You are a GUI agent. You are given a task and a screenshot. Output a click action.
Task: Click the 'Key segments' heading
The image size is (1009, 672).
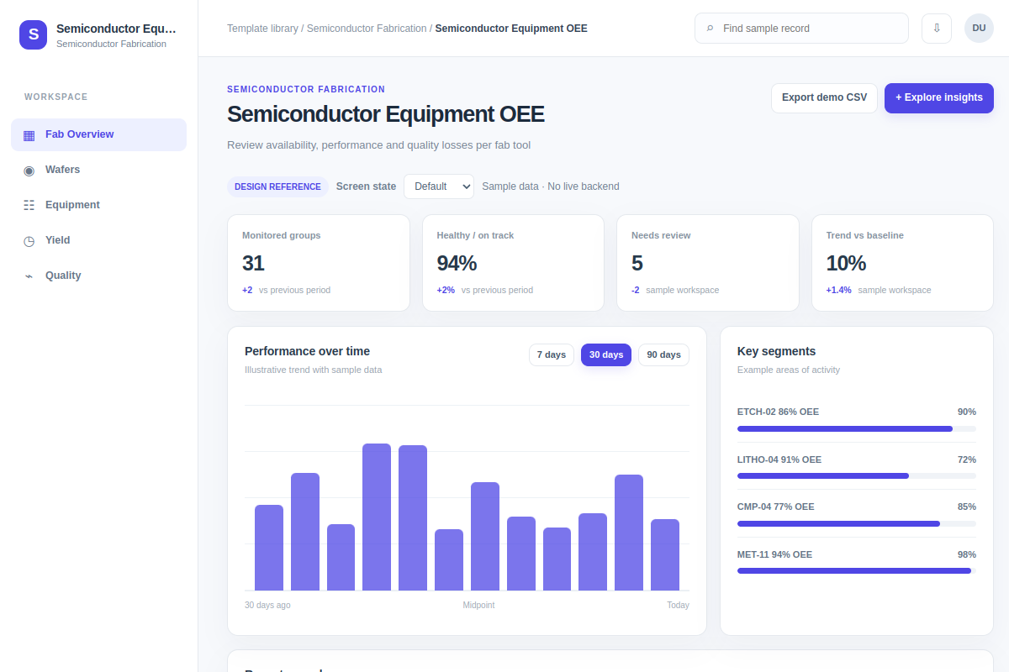(x=776, y=351)
